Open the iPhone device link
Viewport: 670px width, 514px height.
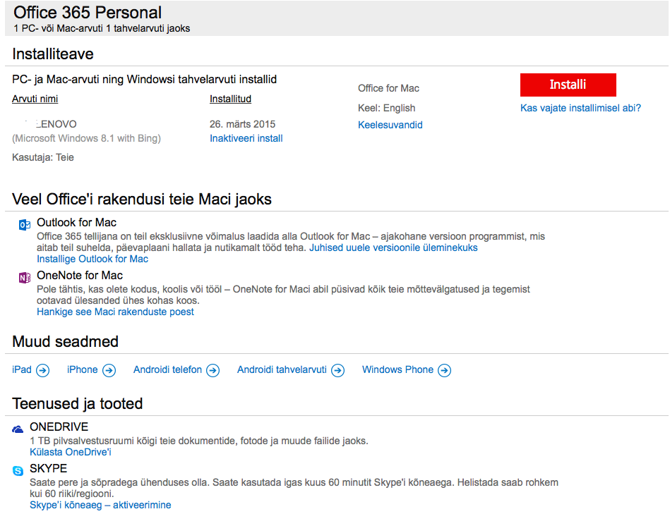click(x=82, y=369)
